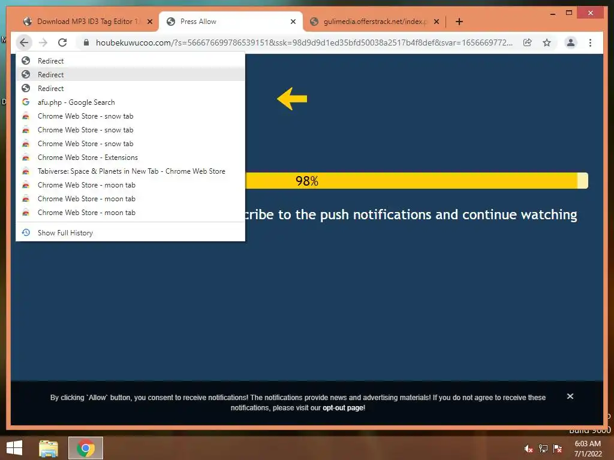Switch to the Download MP3 ID3 Tag Editor tab

pos(87,22)
